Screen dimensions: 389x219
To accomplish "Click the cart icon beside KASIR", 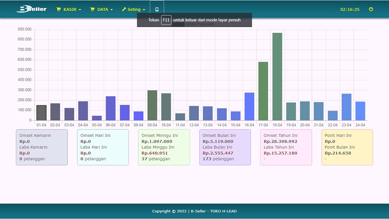I will (59, 9).
